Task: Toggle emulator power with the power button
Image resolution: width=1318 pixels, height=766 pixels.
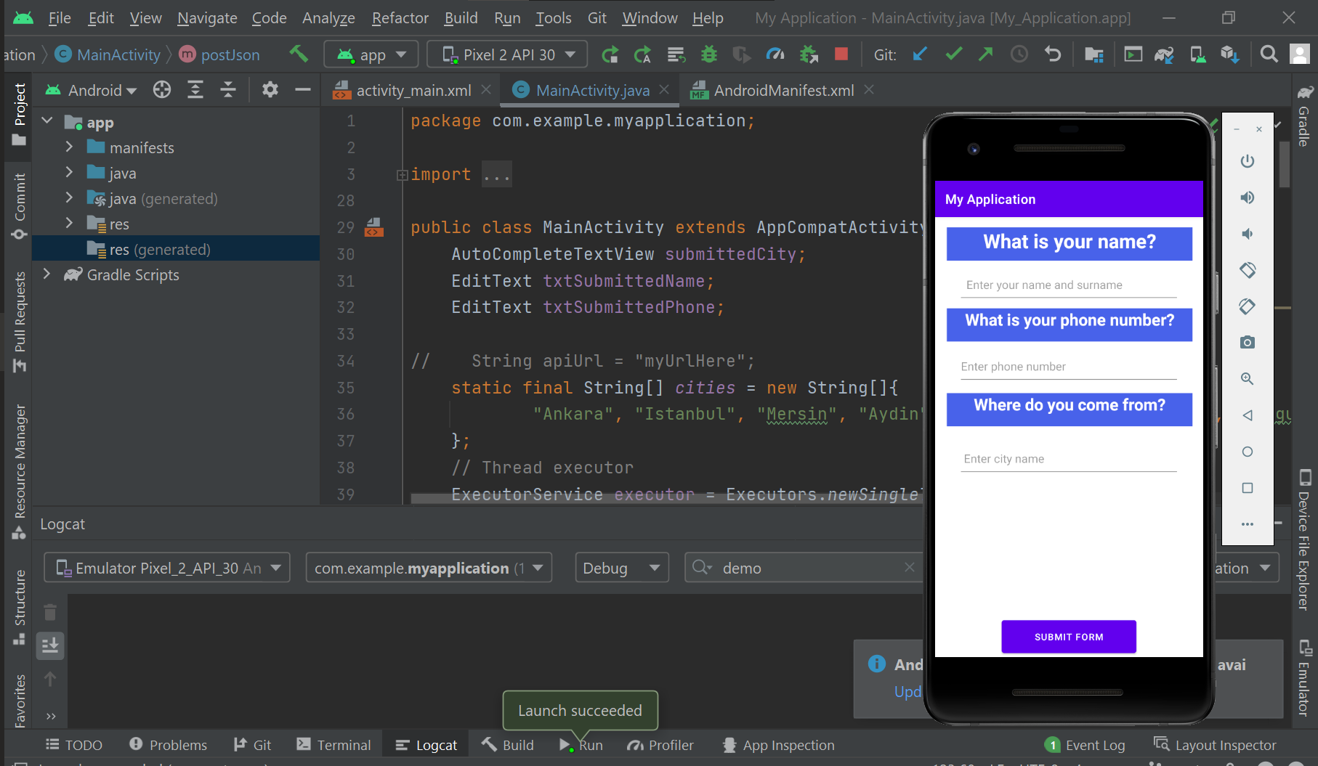Action: pyautogui.click(x=1248, y=161)
